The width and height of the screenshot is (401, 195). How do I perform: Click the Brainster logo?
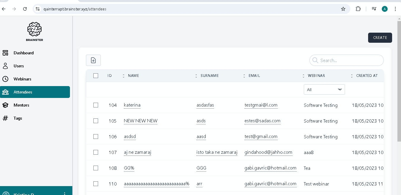click(x=35, y=31)
